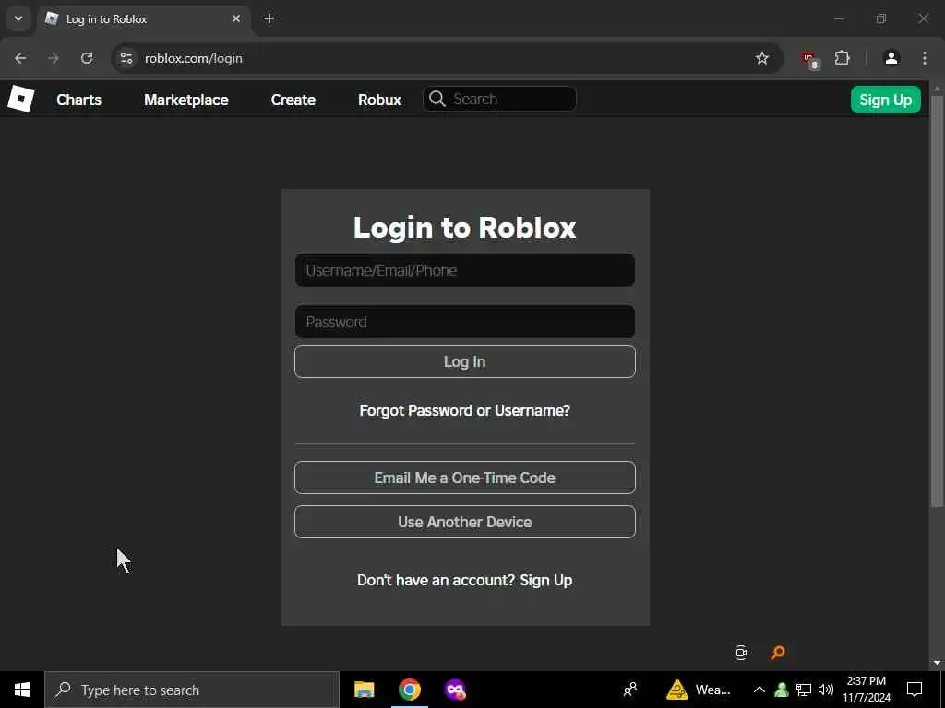Open the clock showing 2:37 PM
The image size is (945, 708).
click(867, 690)
